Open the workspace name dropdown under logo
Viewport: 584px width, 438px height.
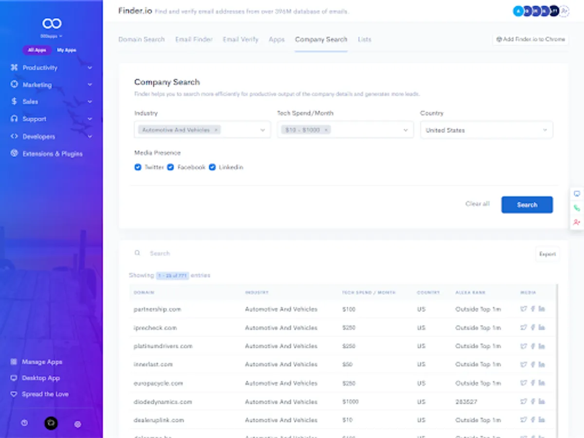[x=52, y=36]
